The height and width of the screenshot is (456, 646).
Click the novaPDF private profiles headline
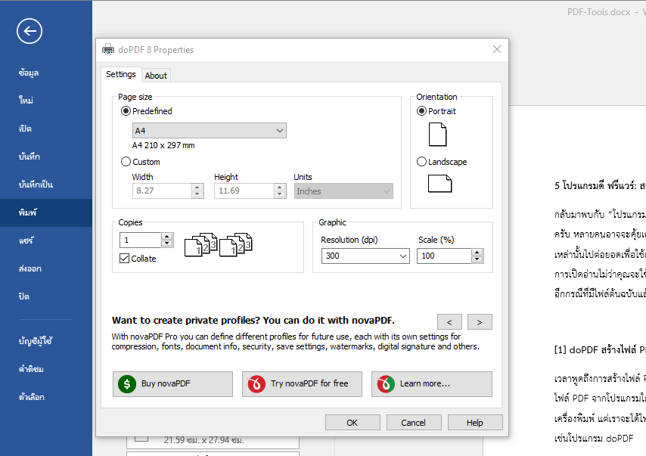coord(253,321)
